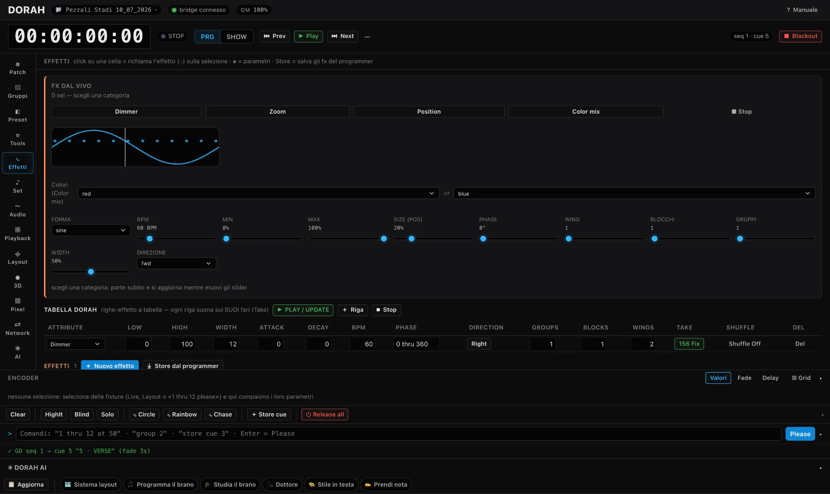Open the Set sidebar icon
This screenshot has height=494, width=830.
tap(18, 187)
